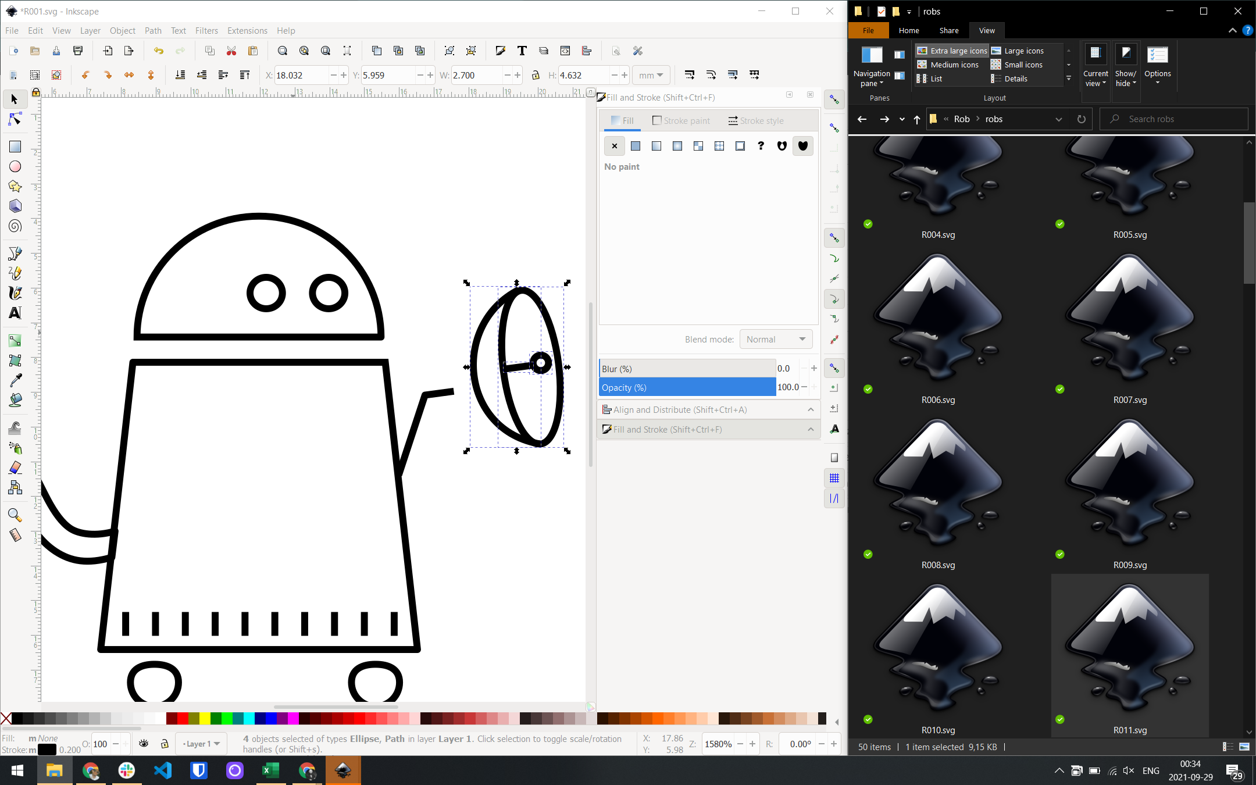Open the Layer 1 selector dropdown
Screen dimensions: 1256x785
tap(201, 744)
